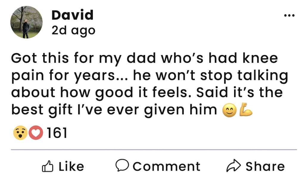Click the Share arrow icon
Image resolution: width=305 pixels, height=182 pixels.
point(233,166)
